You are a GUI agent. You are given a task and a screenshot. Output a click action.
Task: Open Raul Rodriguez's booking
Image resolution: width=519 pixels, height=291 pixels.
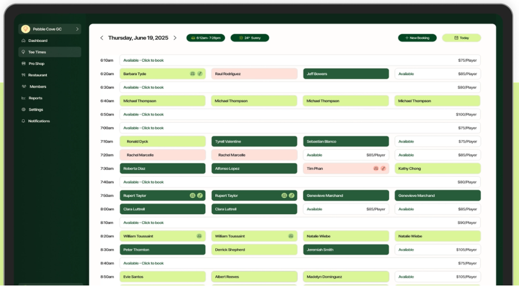tap(254, 74)
